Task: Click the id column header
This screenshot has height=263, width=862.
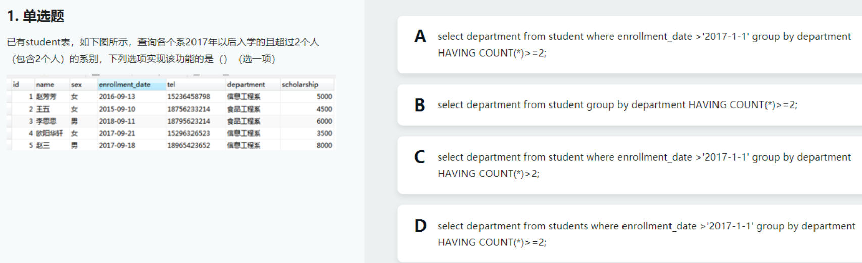Action: (x=16, y=85)
